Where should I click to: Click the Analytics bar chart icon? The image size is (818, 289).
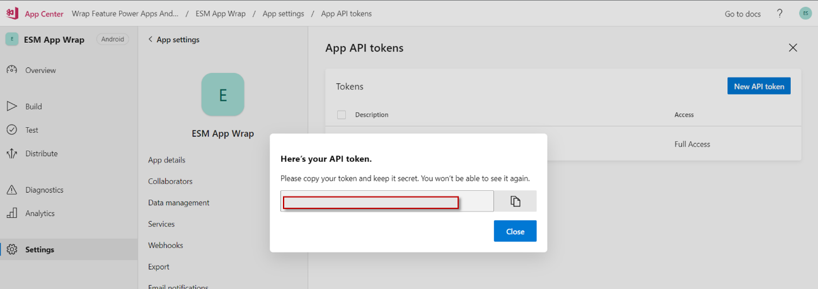pyautogui.click(x=11, y=213)
